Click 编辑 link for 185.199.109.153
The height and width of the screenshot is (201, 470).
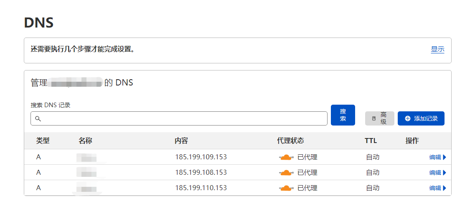pos(435,157)
